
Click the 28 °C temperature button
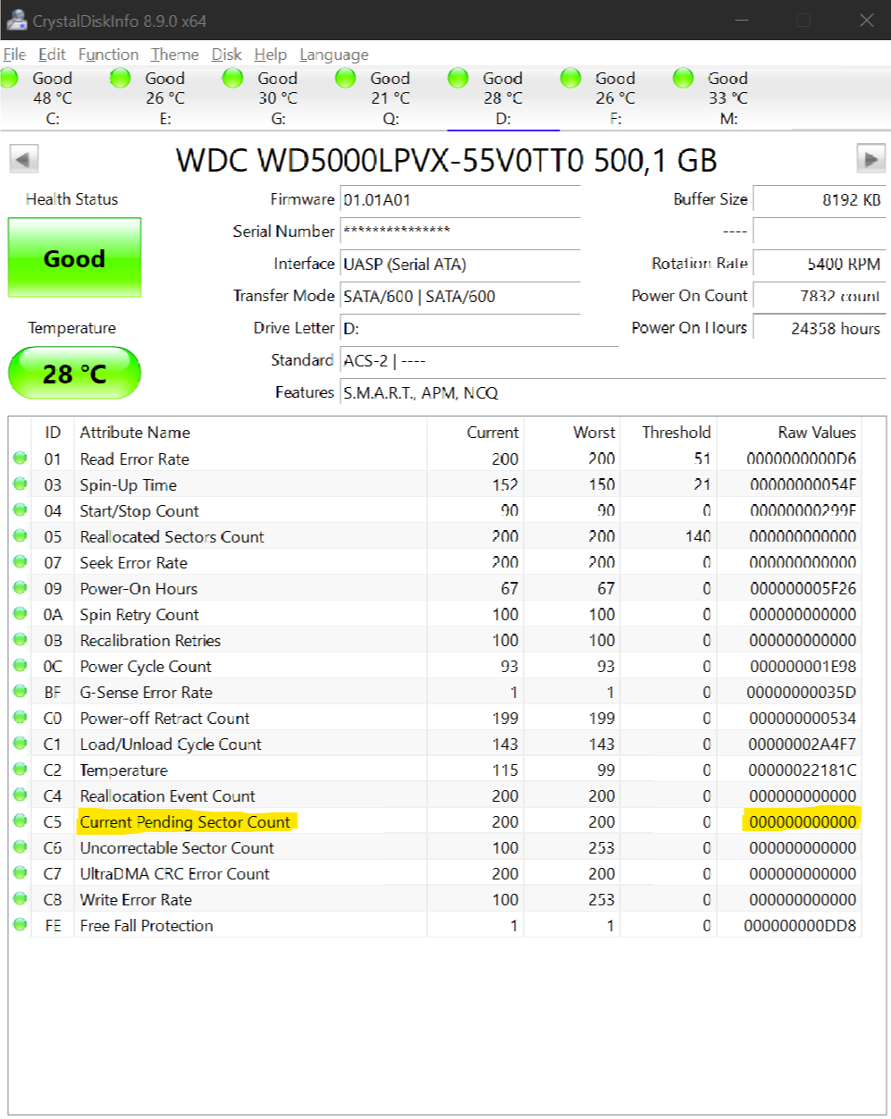(74, 373)
